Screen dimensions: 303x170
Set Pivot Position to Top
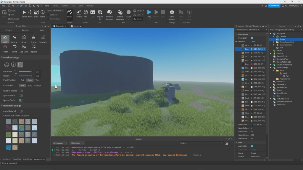(x=37, y=80)
